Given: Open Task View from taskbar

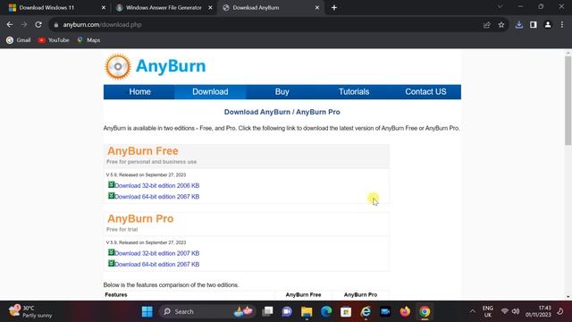Looking at the screenshot, I should coord(267,311).
